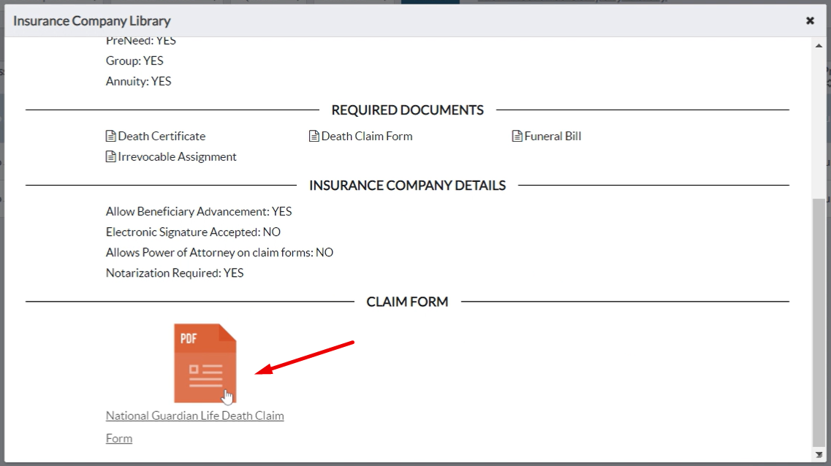
Task: Click the CLAIM FORM section heading
Action: pyautogui.click(x=407, y=301)
